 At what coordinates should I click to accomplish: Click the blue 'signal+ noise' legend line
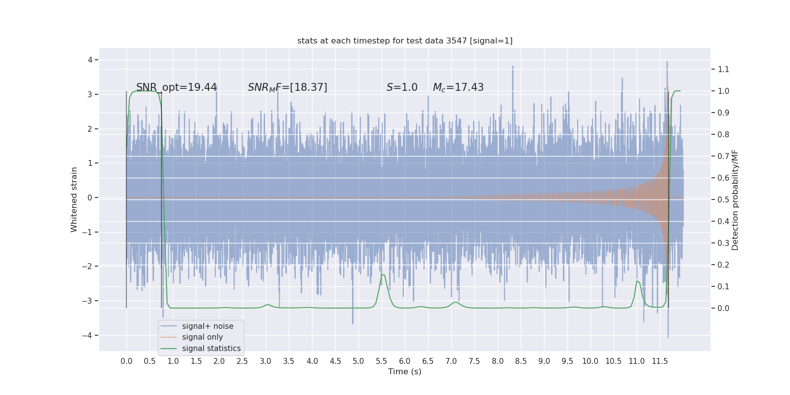pyautogui.click(x=168, y=326)
